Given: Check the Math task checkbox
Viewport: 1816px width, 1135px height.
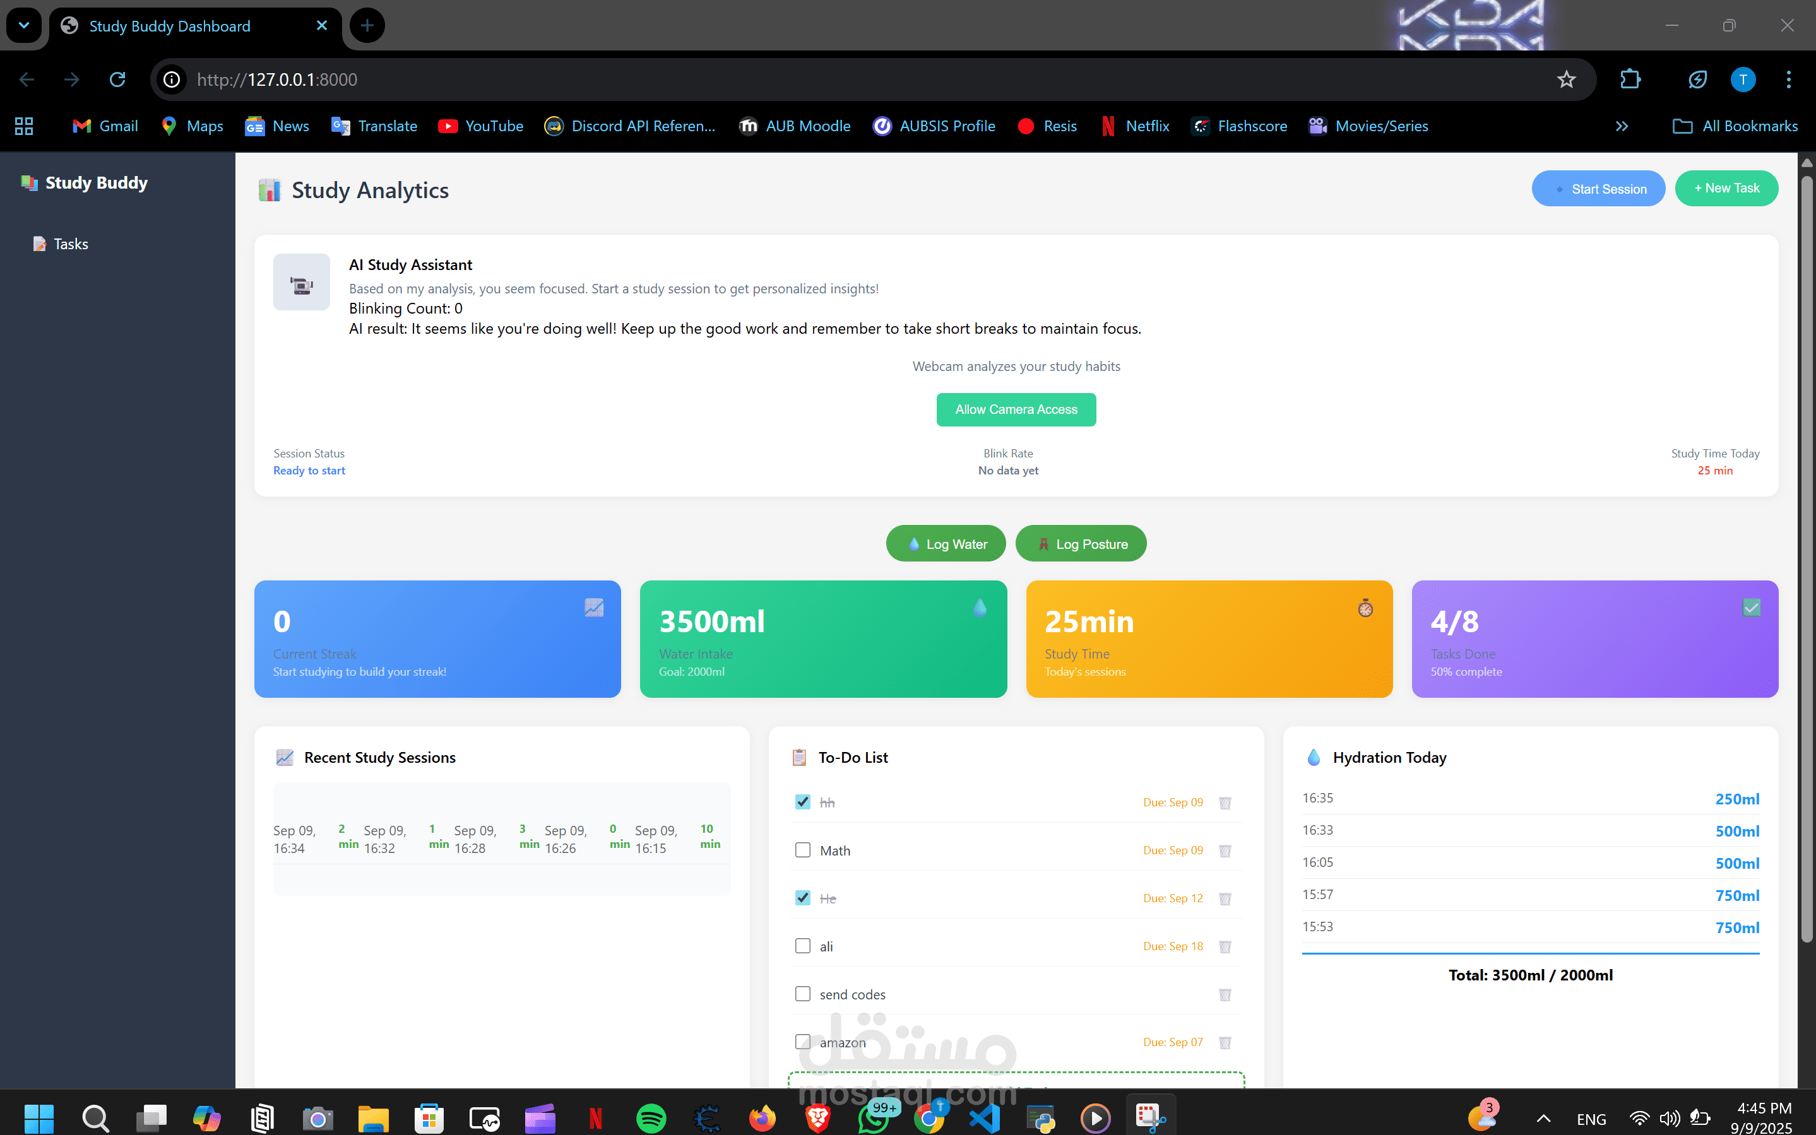Looking at the screenshot, I should [803, 850].
